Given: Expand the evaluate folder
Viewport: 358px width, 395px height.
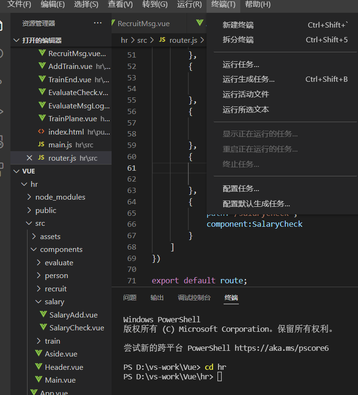Looking at the screenshot, I should [38, 262].
